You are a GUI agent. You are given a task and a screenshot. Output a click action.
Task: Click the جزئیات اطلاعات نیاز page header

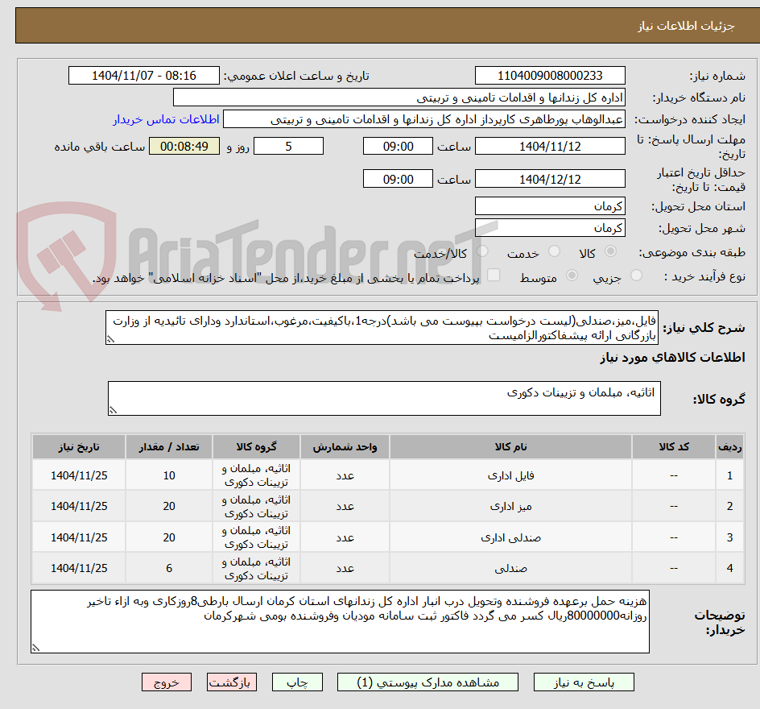coord(686,26)
